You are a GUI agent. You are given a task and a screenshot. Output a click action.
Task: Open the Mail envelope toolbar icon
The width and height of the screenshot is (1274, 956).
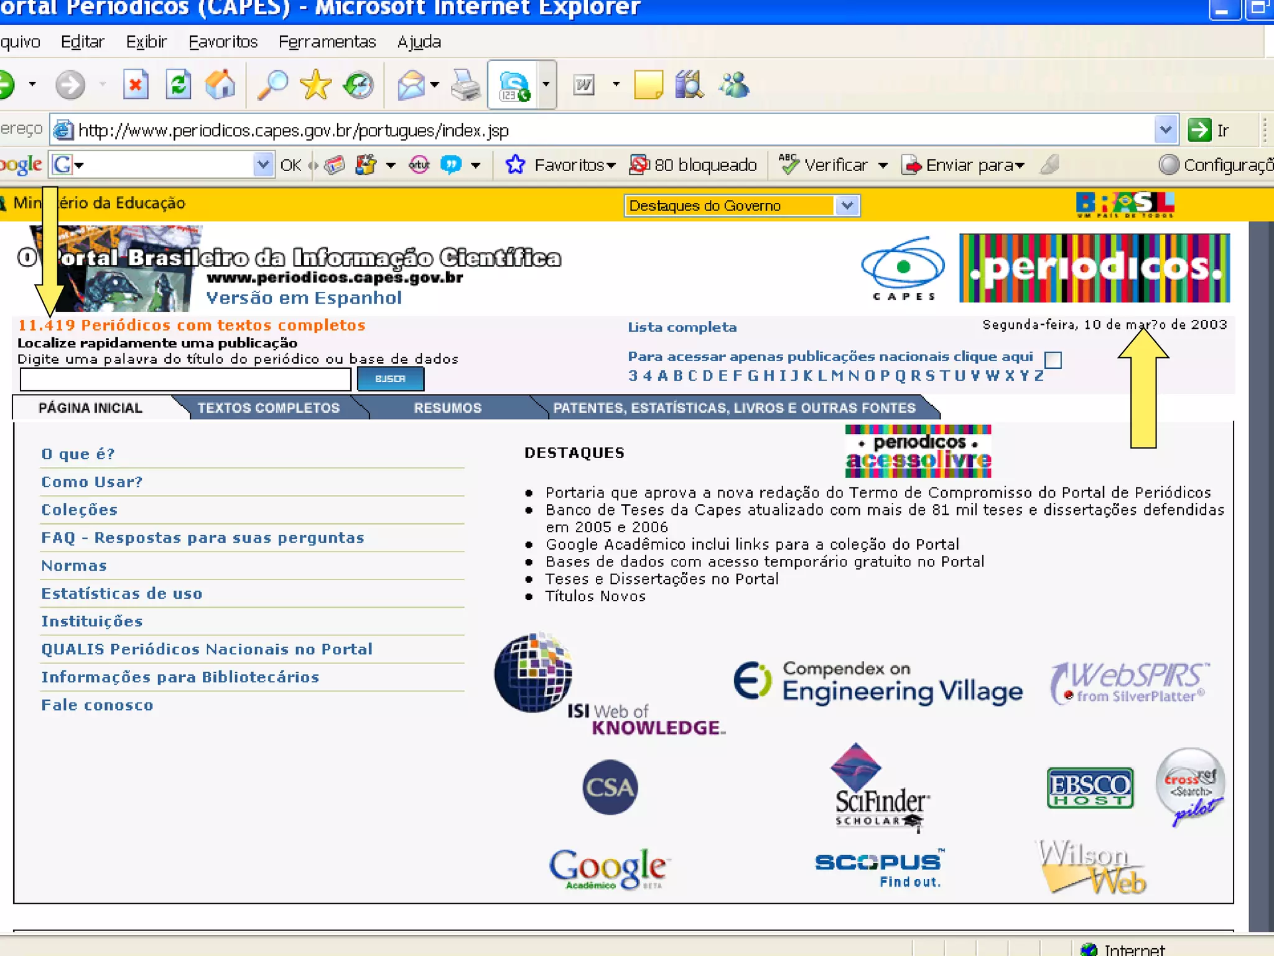point(411,85)
